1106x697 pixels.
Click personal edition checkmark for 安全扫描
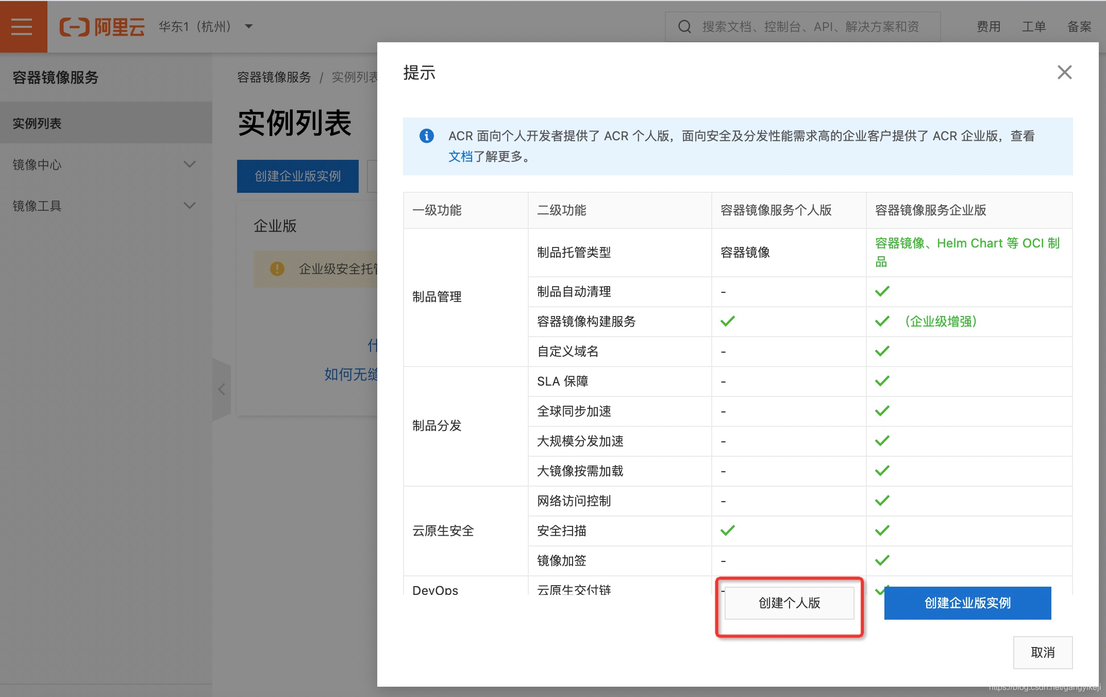point(728,530)
